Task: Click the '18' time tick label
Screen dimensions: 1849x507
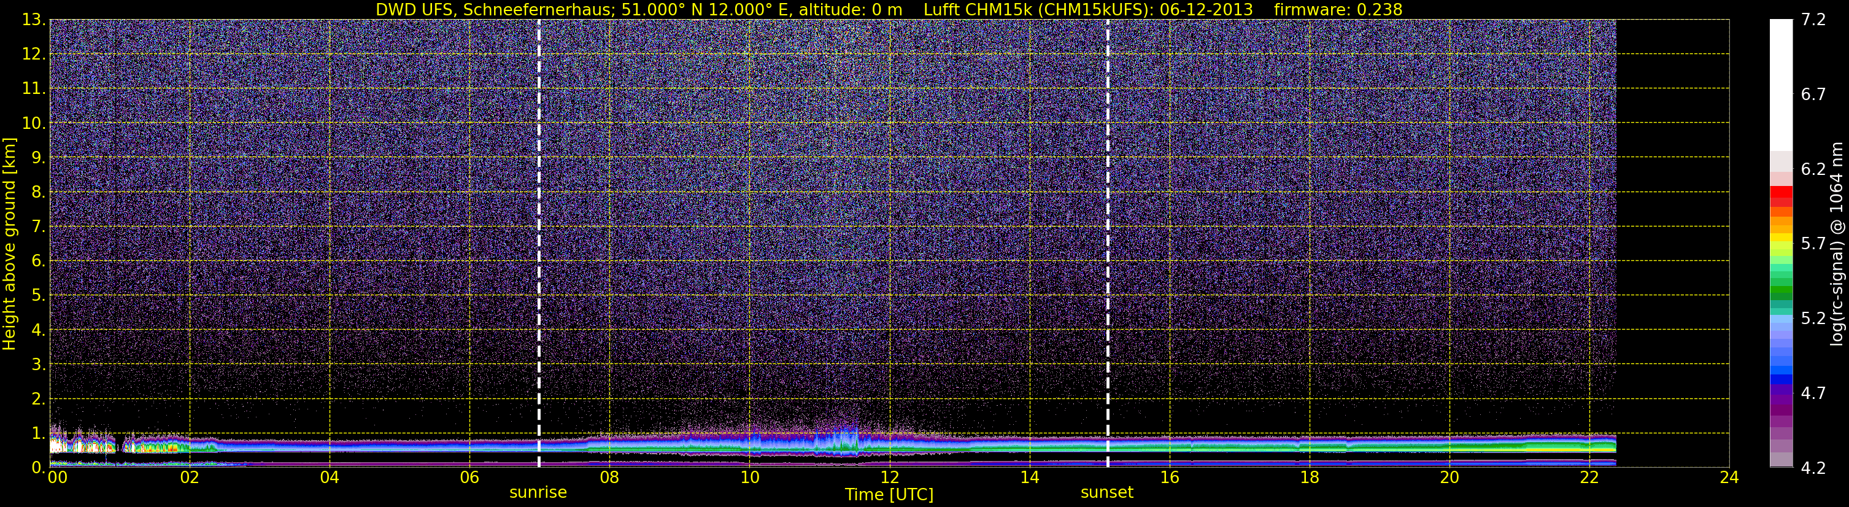Action: [1309, 478]
